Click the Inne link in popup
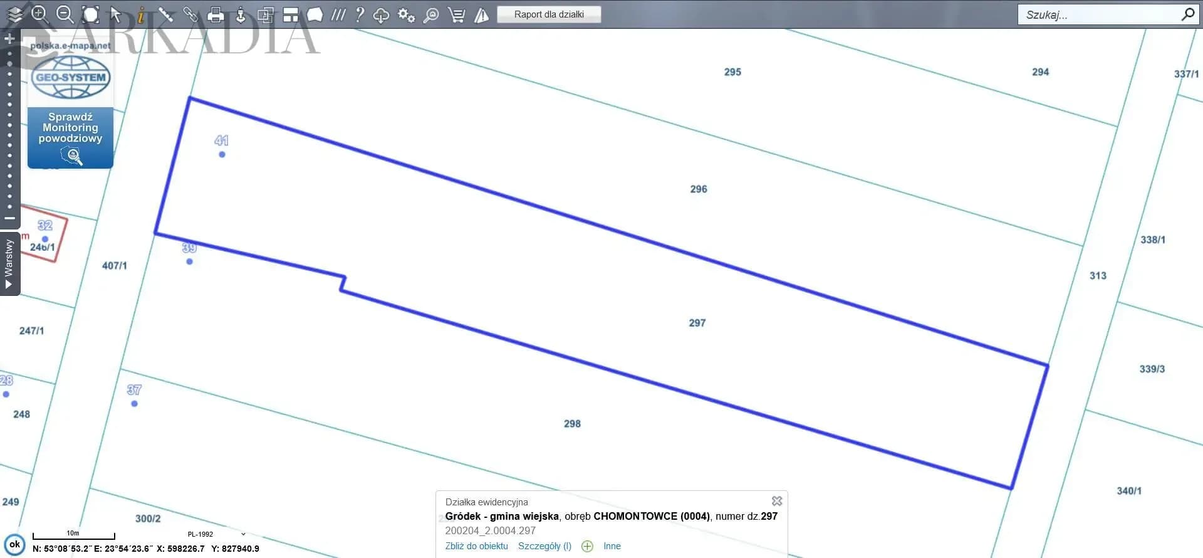The height and width of the screenshot is (558, 1203). coord(612,546)
